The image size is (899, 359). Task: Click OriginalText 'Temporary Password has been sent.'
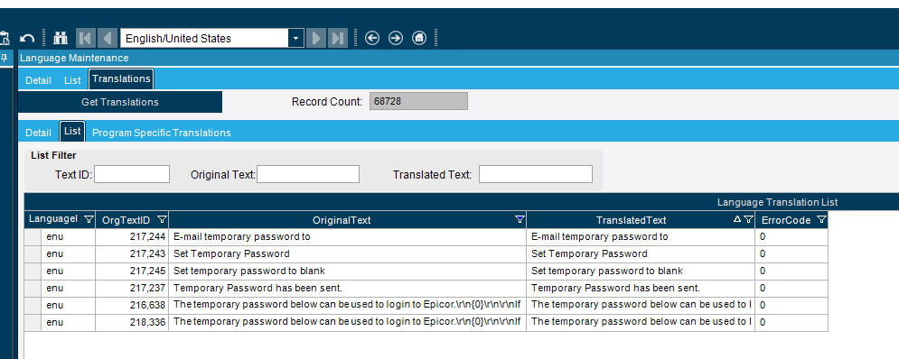click(x=348, y=288)
